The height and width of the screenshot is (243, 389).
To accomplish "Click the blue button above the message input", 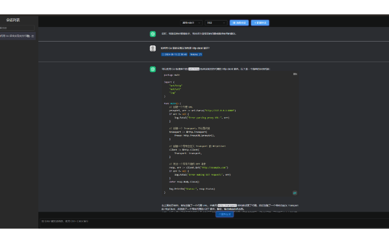I will pyautogui.click(x=224, y=214).
